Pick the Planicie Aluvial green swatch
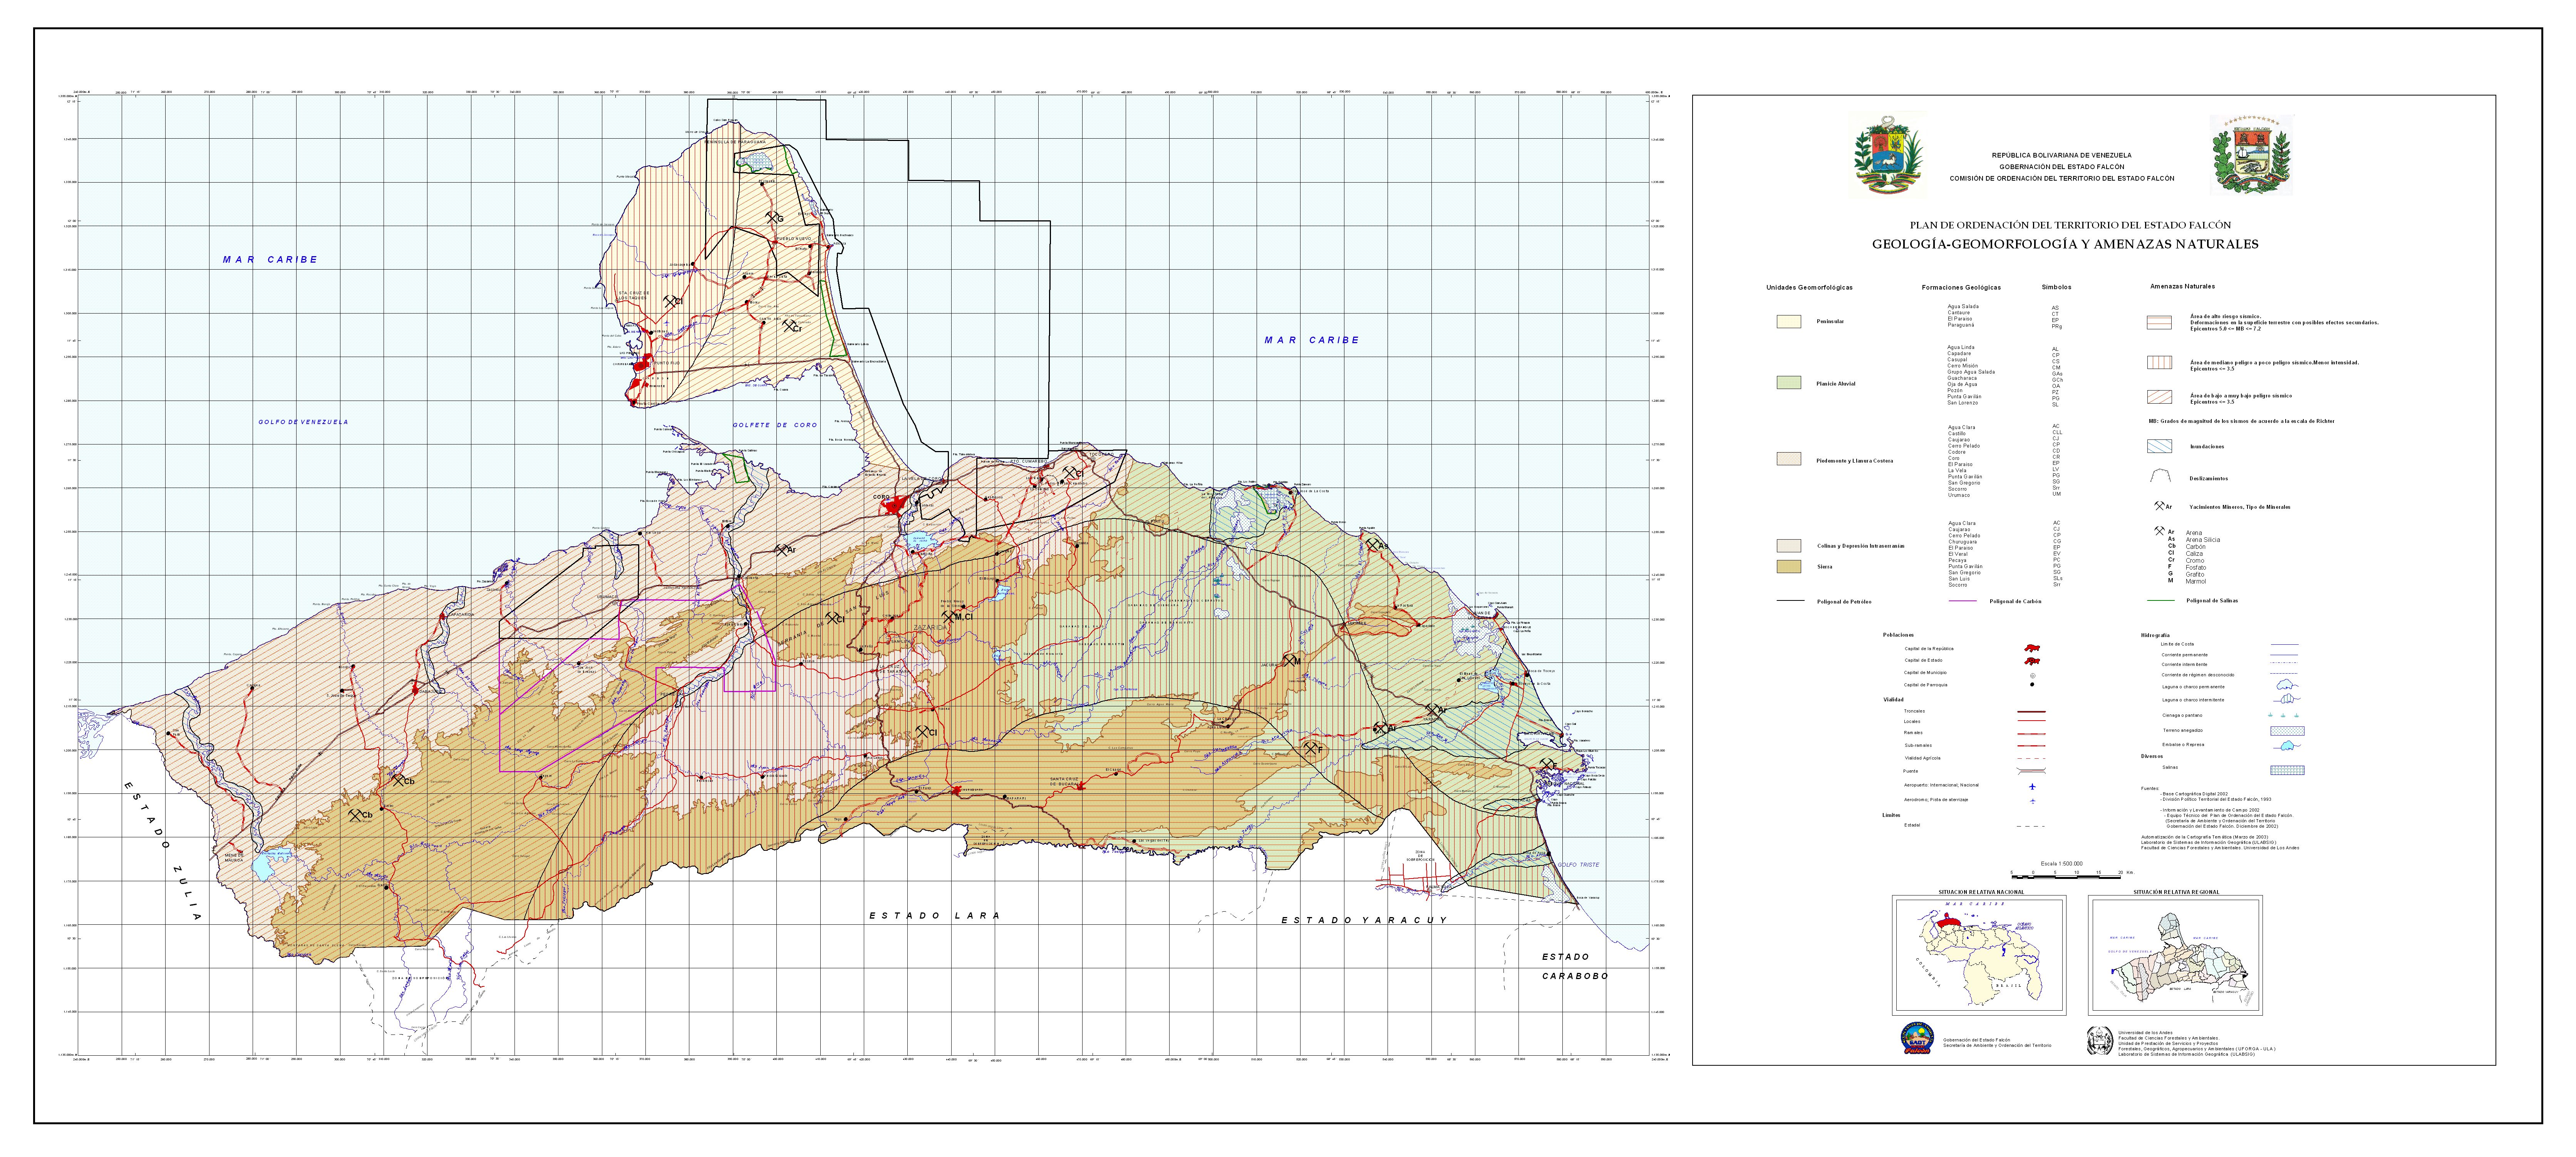 pyautogui.click(x=1789, y=383)
